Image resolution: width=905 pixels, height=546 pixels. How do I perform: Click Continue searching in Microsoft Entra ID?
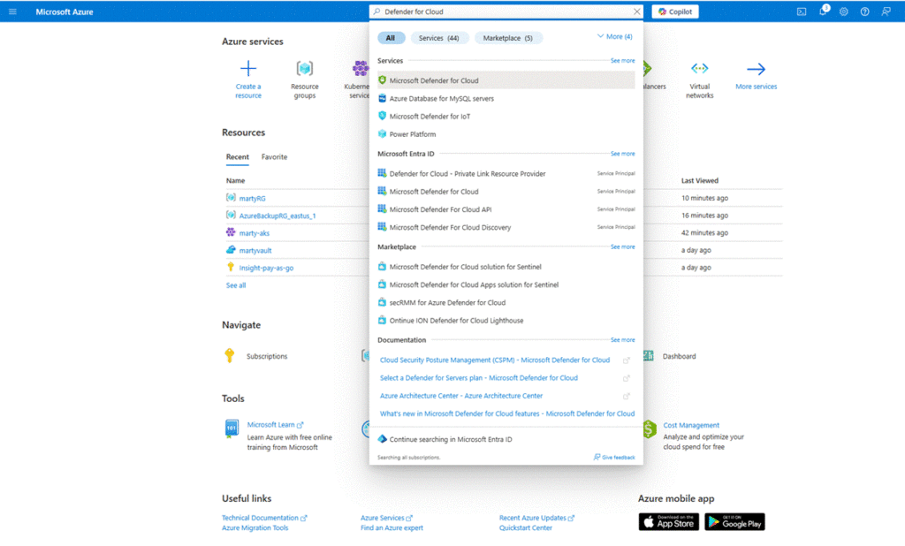pos(451,439)
